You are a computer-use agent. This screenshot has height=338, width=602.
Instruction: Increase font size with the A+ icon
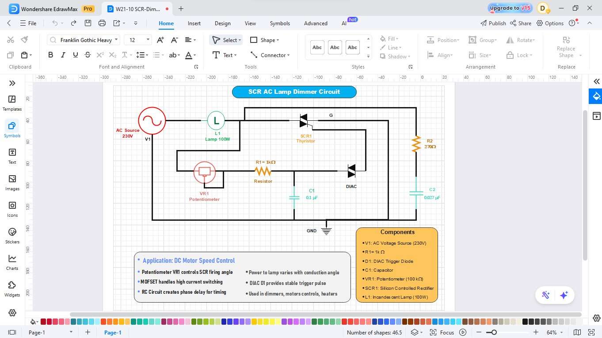160,40
